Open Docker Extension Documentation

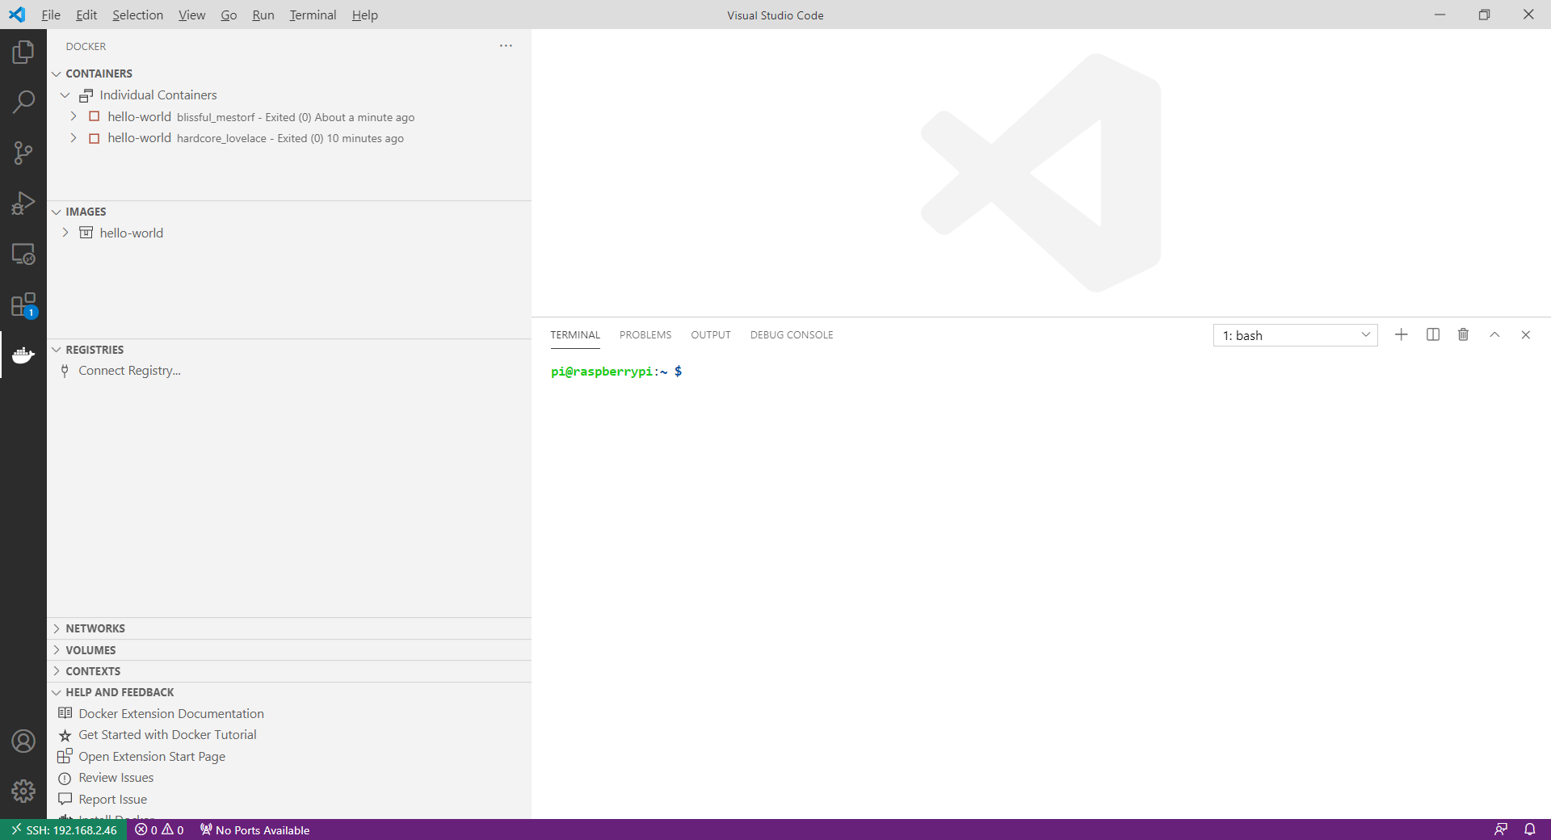(170, 714)
